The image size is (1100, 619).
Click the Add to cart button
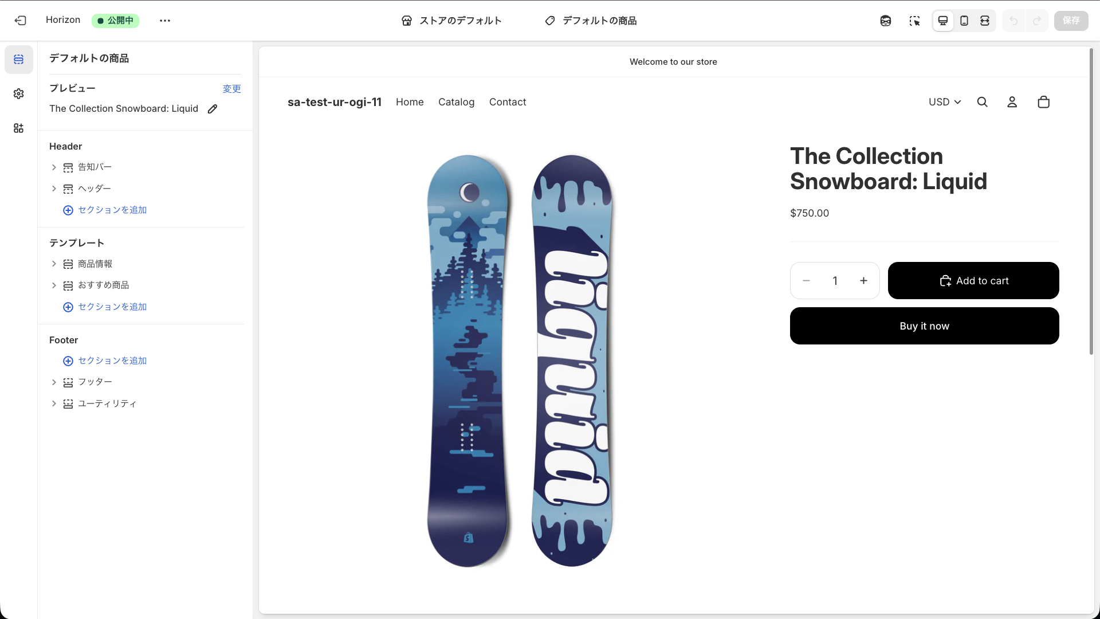(x=973, y=281)
